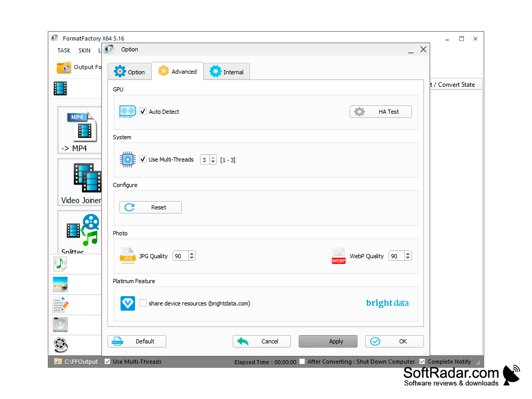
Task: Open the Video Joiner tool icon
Action: [81, 182]
